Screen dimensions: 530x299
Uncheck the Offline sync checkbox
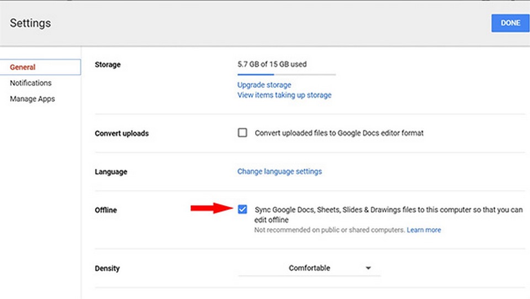242,209
